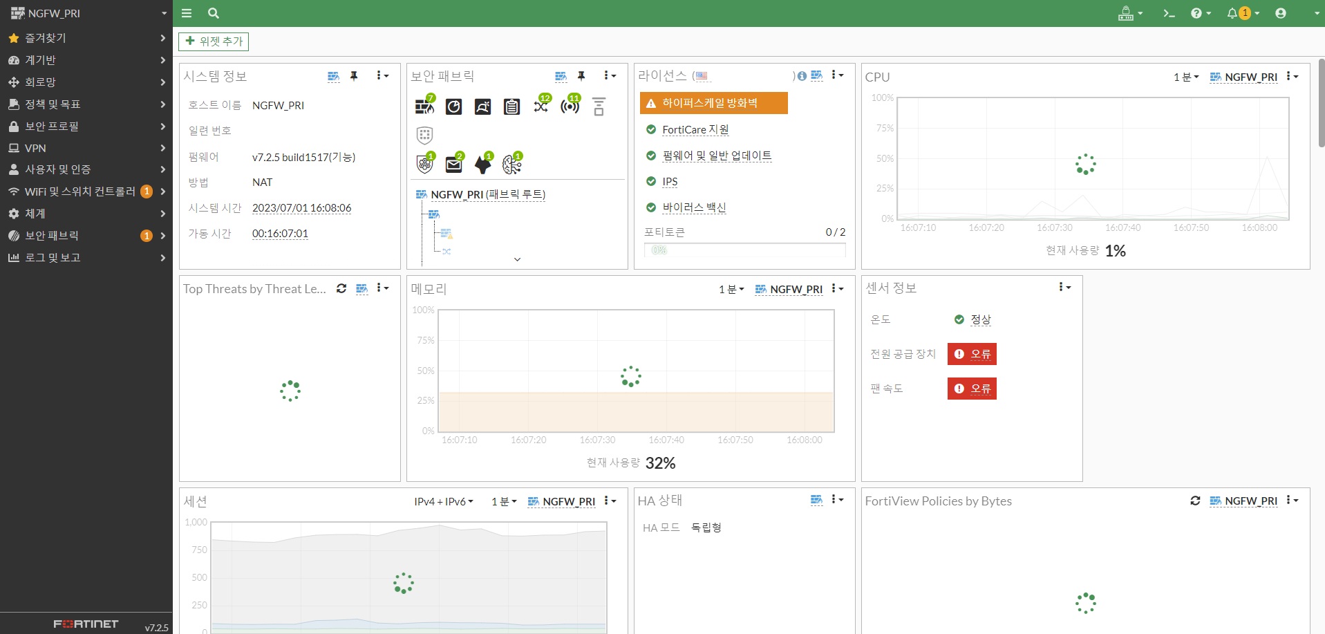This screenshot has height=634, width=1325.
Task: Expand 보안 프로필 menu
Action: pos(86,127)
